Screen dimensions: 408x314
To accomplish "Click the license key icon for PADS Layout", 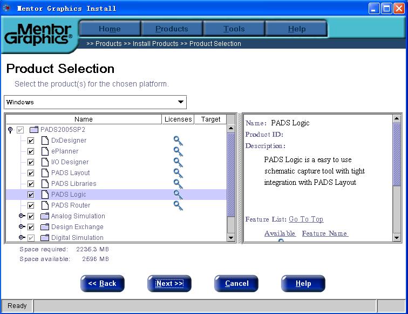I will (x=178, y=173).
